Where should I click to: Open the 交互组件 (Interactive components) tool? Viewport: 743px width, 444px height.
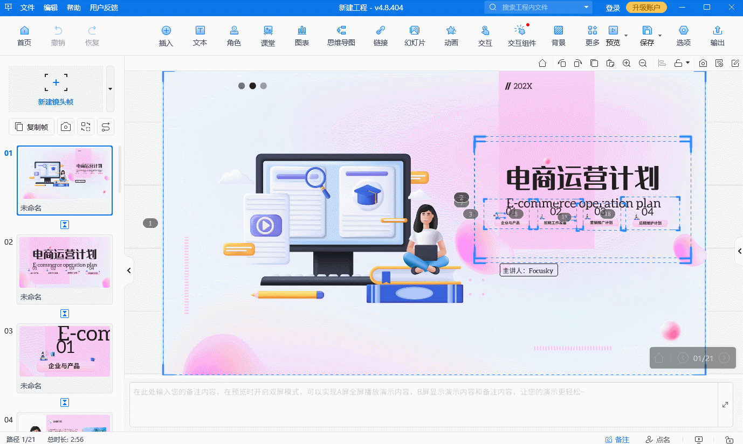pyautogui.click(x=522, y=36)
